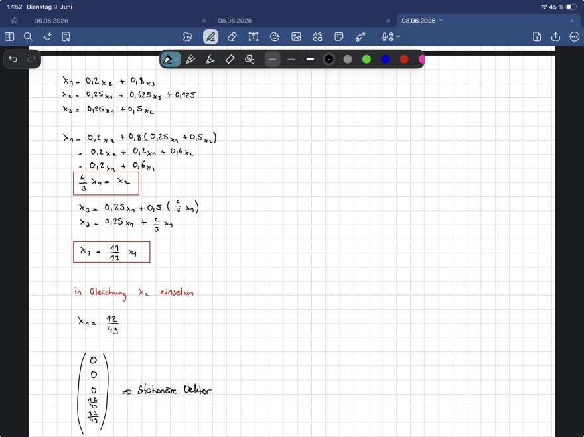
Task: Tap the Wi-Fi status icon
Action: [x=544, y=7]
